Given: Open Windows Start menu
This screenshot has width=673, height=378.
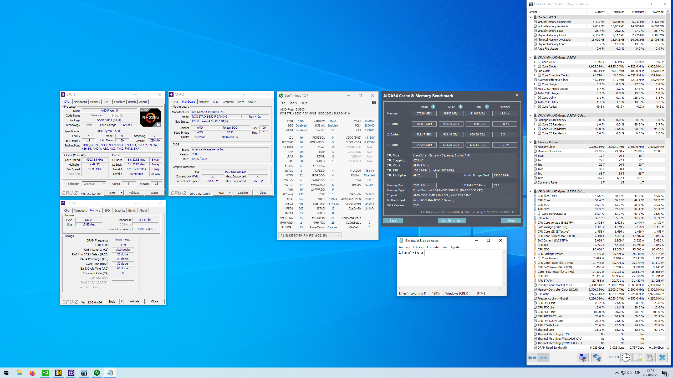Looking at the screenshot, I should point(6,373).
